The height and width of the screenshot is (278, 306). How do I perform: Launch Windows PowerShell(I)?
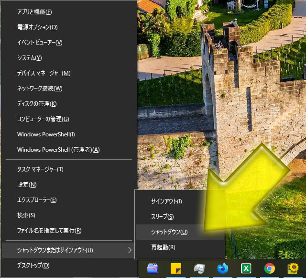[69, 134]
